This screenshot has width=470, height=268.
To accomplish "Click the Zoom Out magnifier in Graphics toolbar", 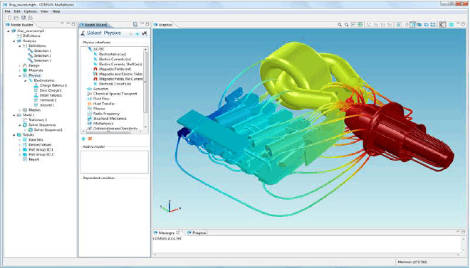I will click(347, 25).
